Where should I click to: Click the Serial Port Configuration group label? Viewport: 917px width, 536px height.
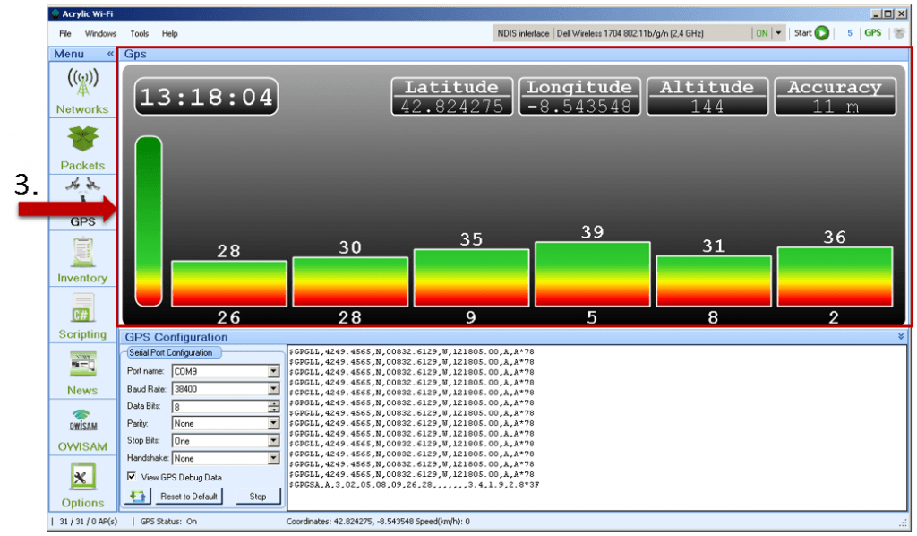pos(170,352)
